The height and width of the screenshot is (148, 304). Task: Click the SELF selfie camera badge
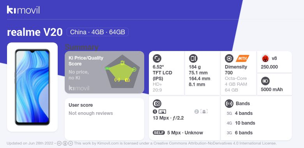coord(159,133)
